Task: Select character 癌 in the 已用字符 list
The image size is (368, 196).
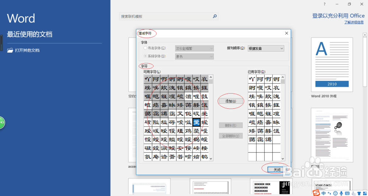Action: [260, 122]
